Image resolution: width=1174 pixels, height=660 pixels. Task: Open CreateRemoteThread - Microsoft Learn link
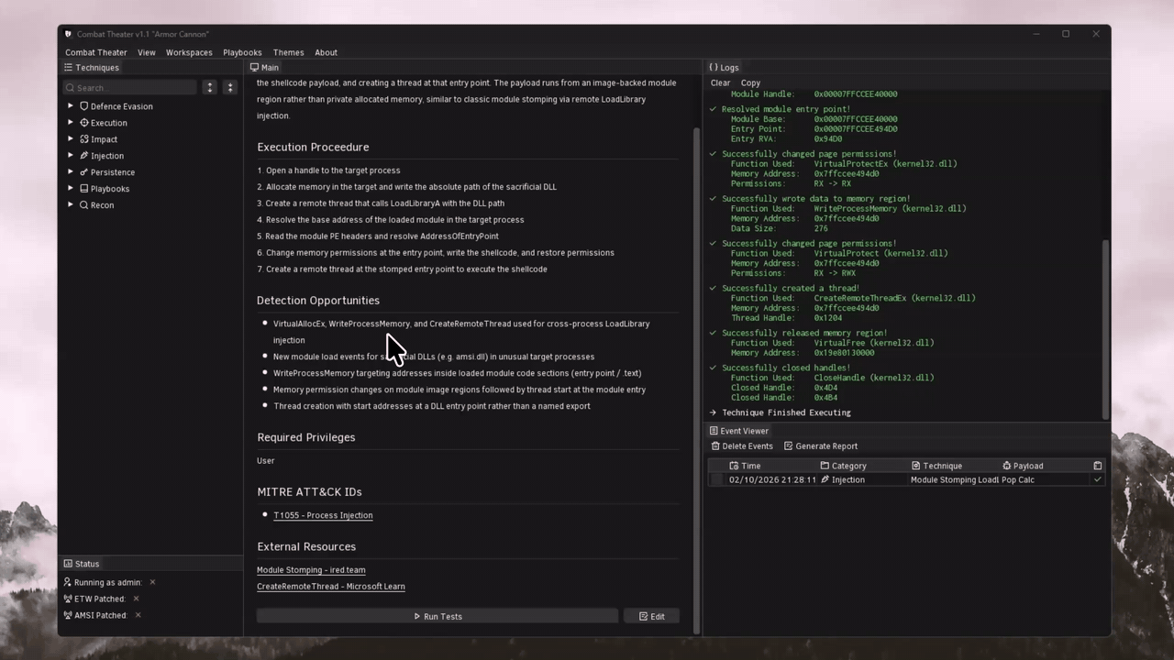(x=331, y=587)
